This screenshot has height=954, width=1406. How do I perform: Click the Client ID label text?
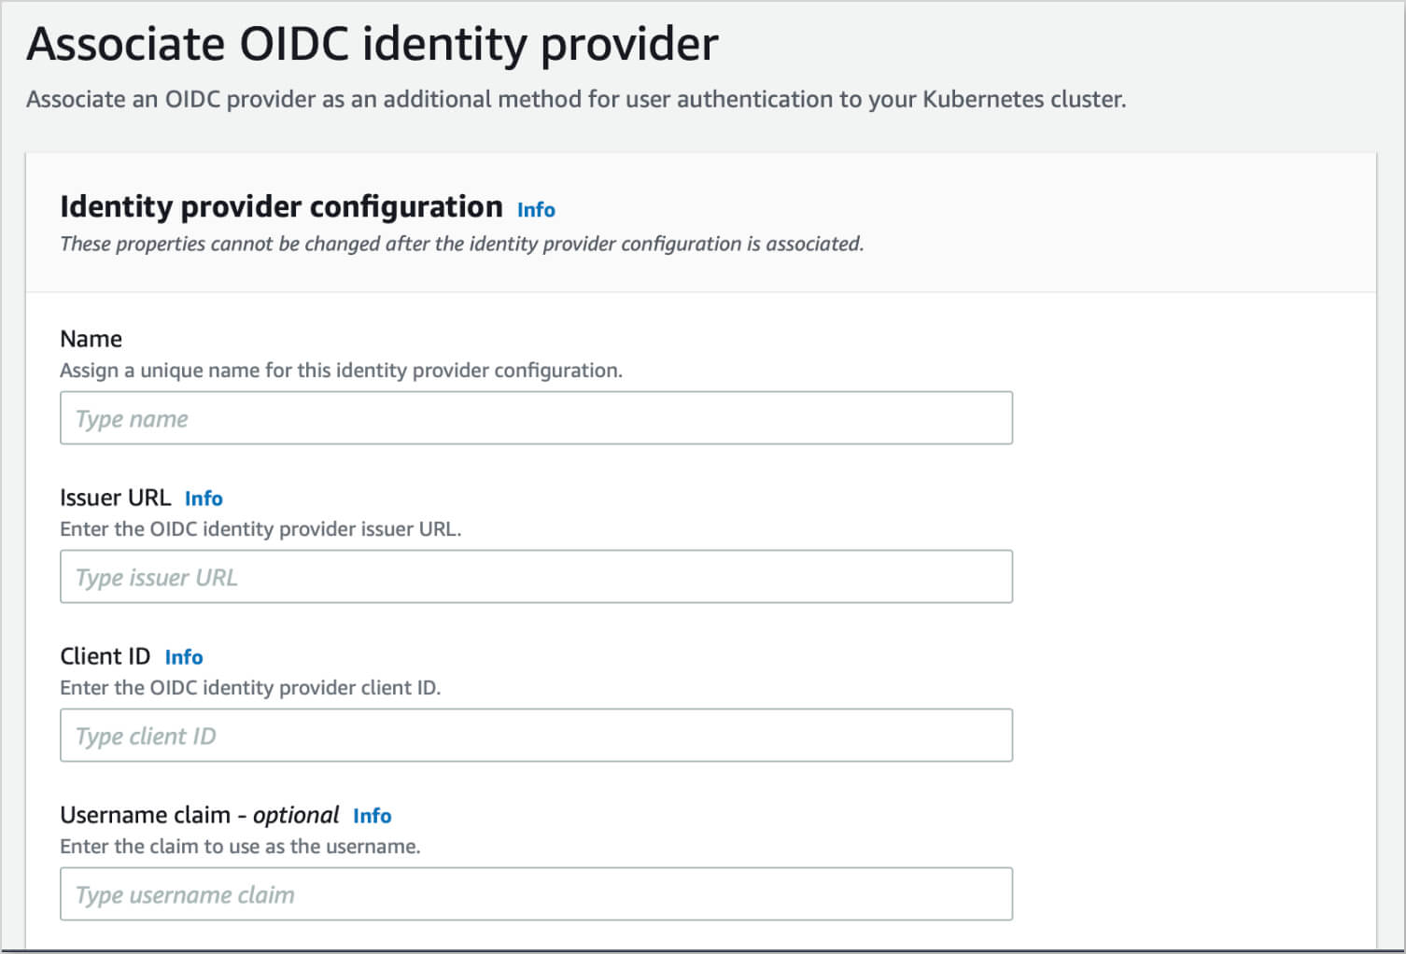[x=104, y=655]
